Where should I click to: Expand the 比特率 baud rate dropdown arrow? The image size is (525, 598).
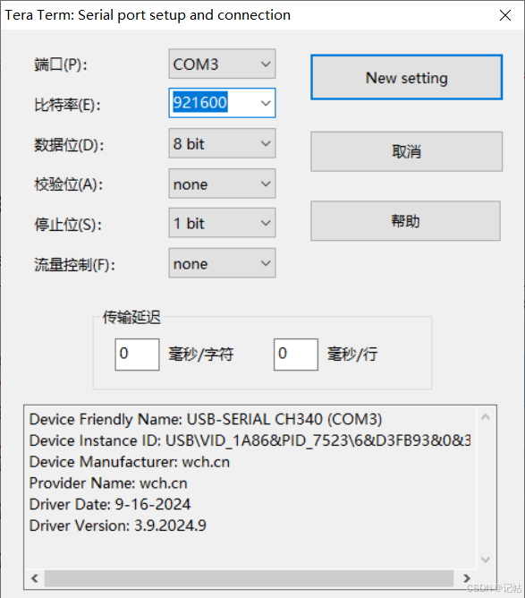(x=266, y=103)
